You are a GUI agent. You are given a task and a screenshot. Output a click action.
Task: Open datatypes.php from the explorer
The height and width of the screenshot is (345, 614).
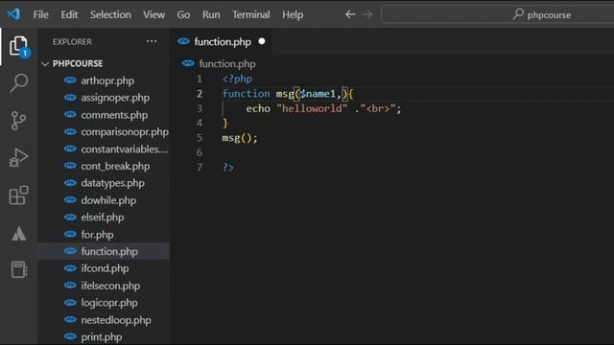[104, 183]
